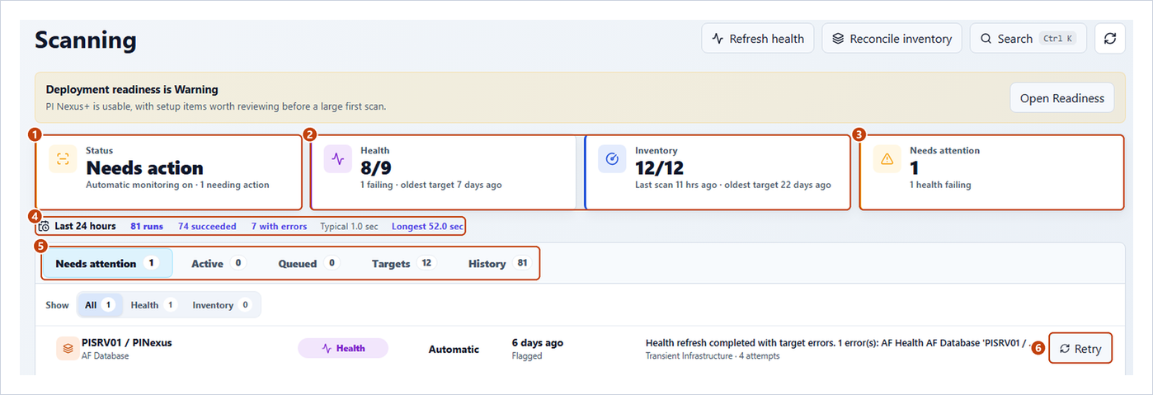Screen dimensions: 1153x395
Task: Click the purple Health badge in PISRV01 row
Action: (x=343, y=349)
